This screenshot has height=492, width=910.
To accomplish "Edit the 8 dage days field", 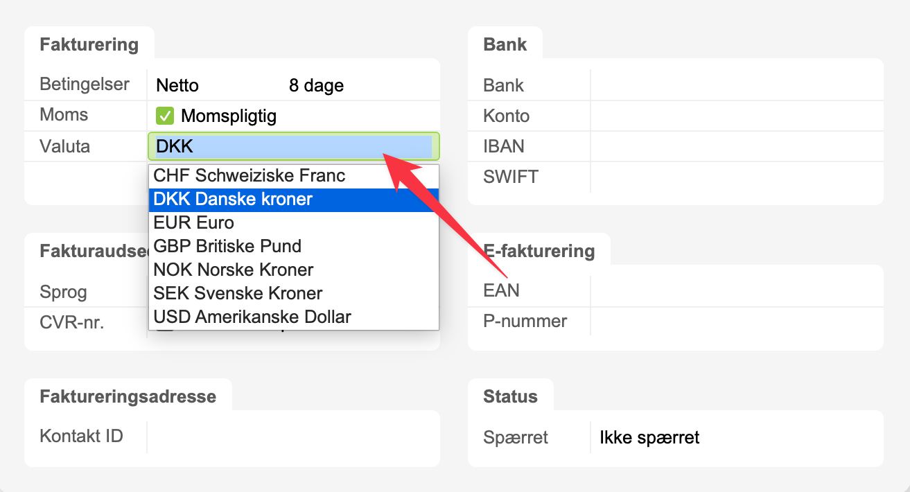I will coord(347,86).
